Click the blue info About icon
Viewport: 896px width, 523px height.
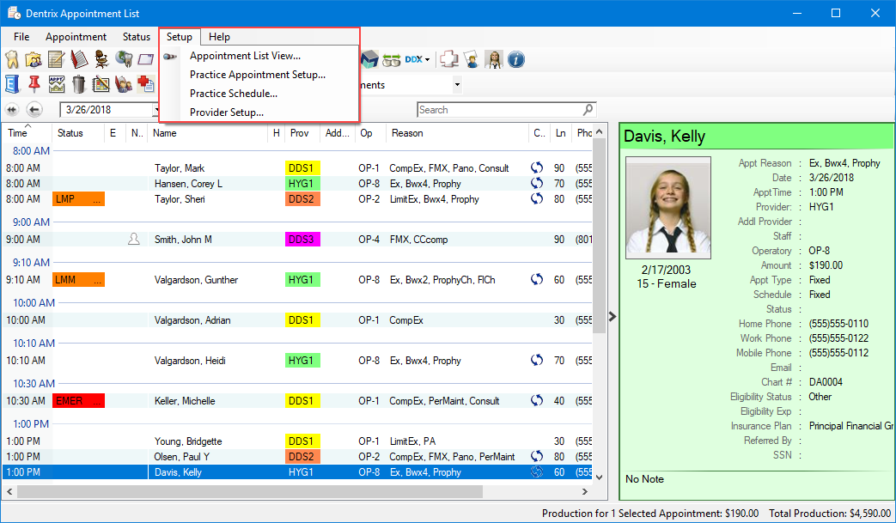515,59
